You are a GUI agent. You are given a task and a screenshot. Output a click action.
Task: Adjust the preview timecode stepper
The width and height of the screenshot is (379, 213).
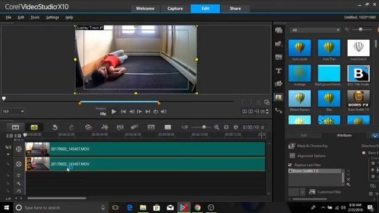(267, 111)
